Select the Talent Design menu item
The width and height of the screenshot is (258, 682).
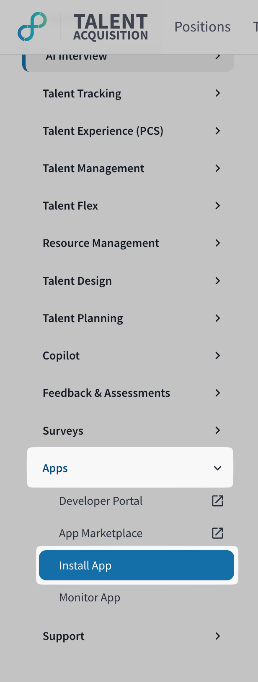[77, 281]
